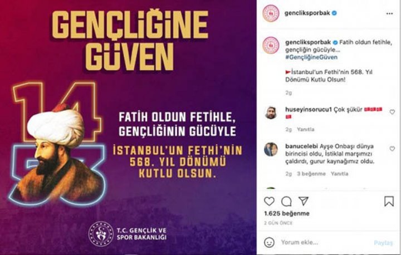View banucelebi's profile photo

click(271, 149)
